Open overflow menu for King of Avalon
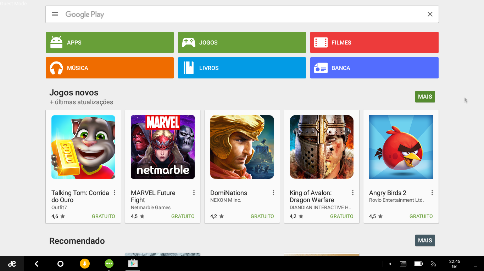Viewport: 484px width, 271px height. [x=353, y=193]
